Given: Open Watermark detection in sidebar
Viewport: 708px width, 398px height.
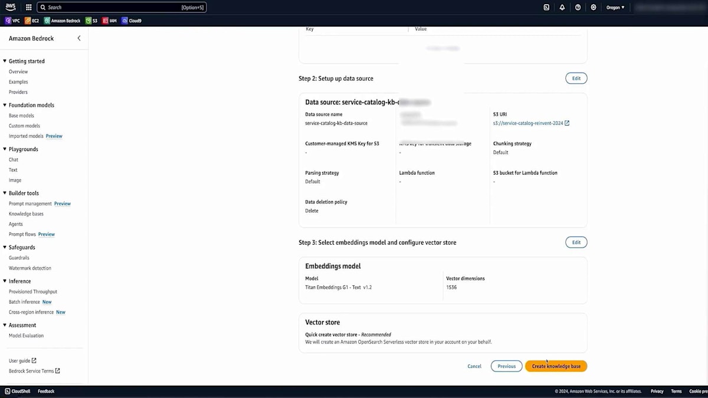Looking at the screenshot, I should point(30,268).
